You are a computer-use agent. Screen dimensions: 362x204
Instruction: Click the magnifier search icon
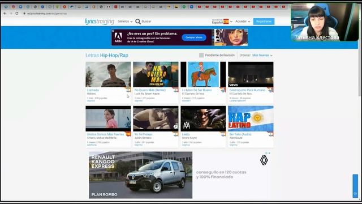point(138,22)
